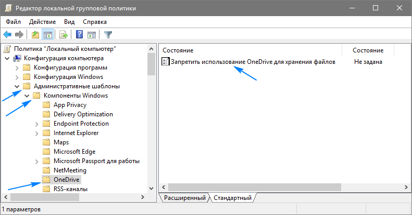Collapse the Административные шаблоны node

[17, 86]
